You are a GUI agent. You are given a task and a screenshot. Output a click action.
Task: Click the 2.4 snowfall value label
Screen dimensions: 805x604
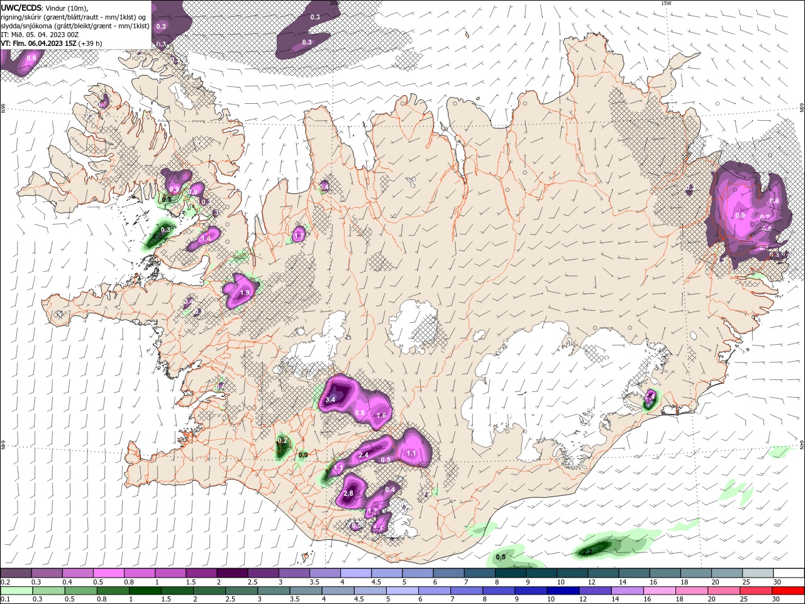tap(364, 455)
